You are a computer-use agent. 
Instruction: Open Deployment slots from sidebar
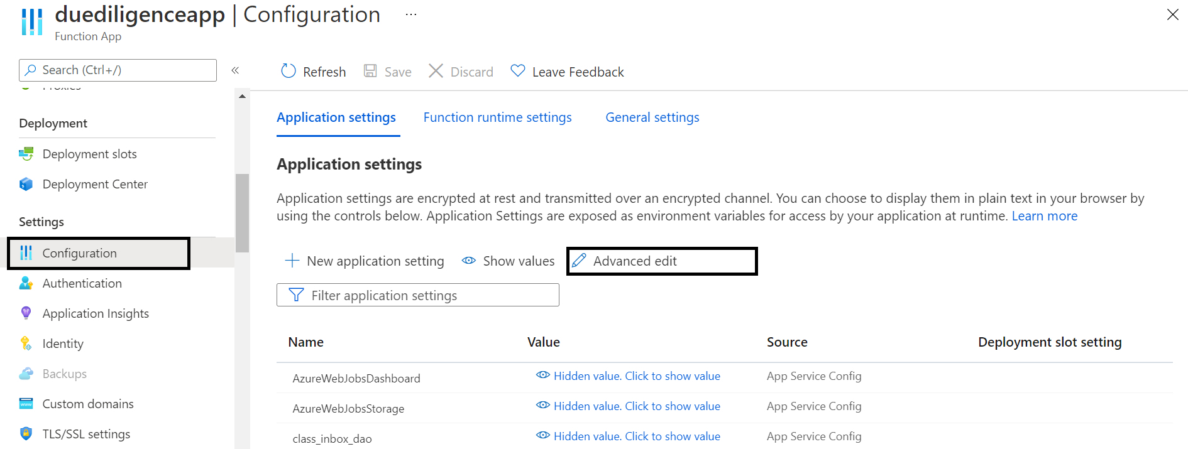click(89, 154)
